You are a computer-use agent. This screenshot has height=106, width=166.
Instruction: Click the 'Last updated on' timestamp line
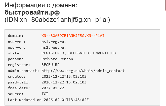pos(48,100)
